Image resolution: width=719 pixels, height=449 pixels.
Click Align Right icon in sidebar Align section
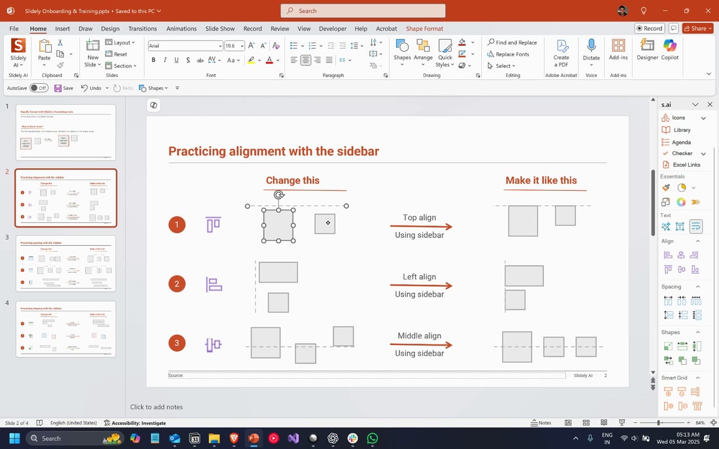click(695, 255)
